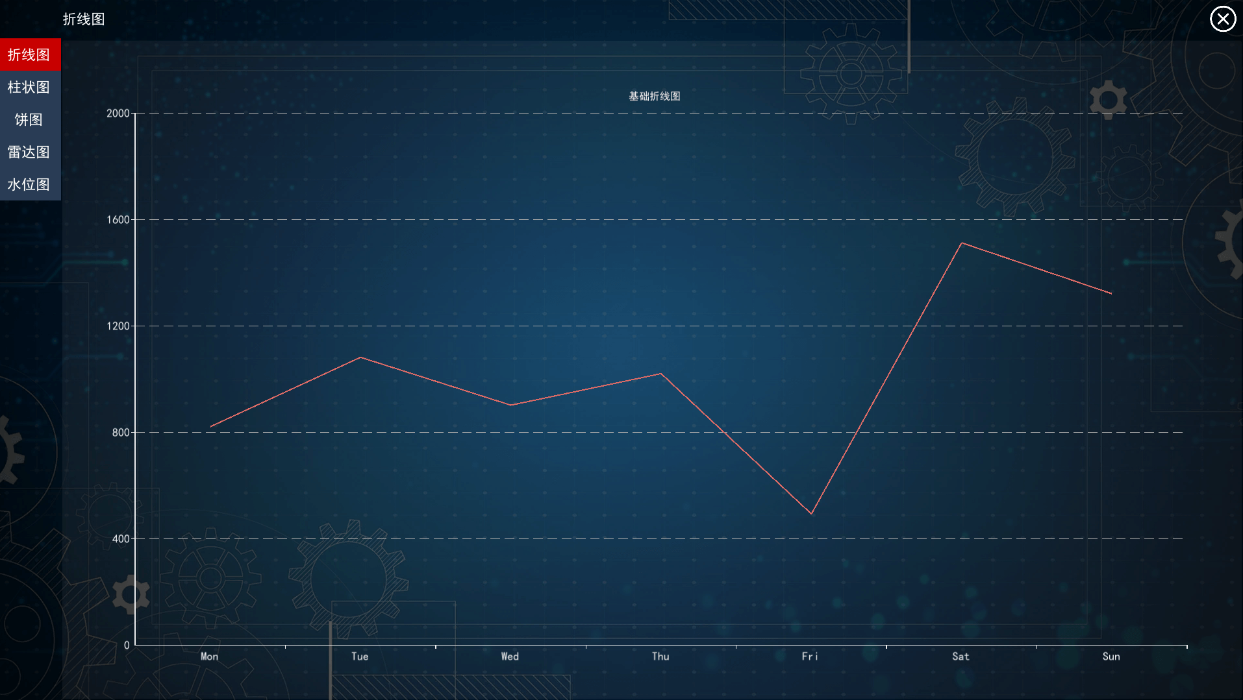The image size is (1243, 700).
Task: Open the 水位图 water level chart
Action: pos(30,185)
